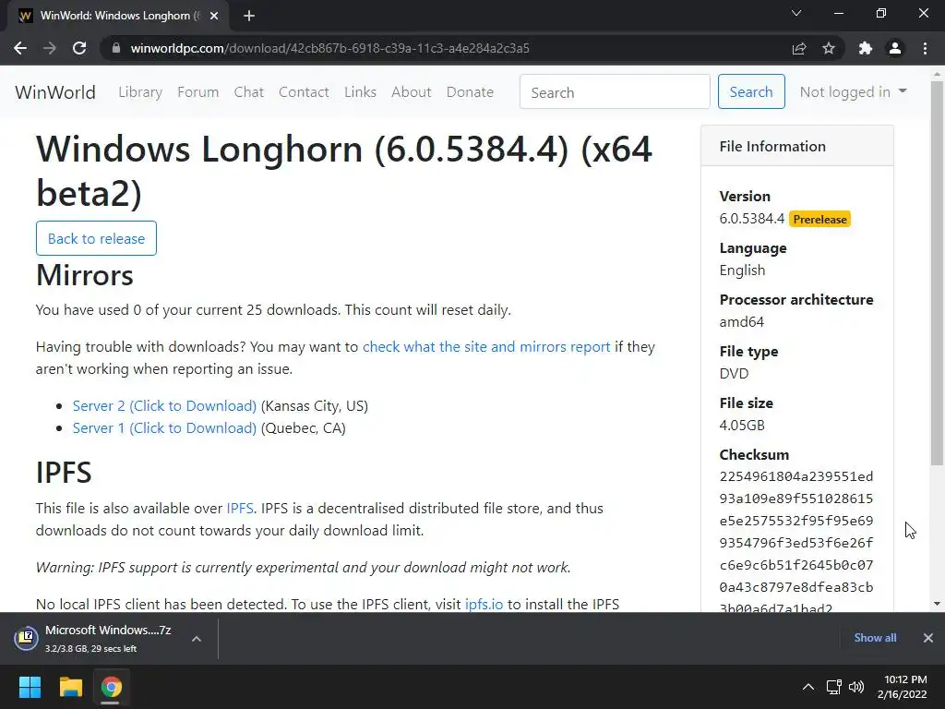
Task: Open the Library menu item
Action: click(x=140, y=92)
